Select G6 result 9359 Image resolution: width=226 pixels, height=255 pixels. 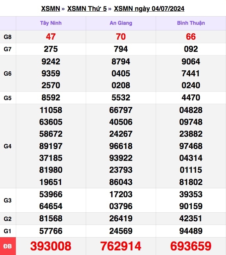pos(51,74)
